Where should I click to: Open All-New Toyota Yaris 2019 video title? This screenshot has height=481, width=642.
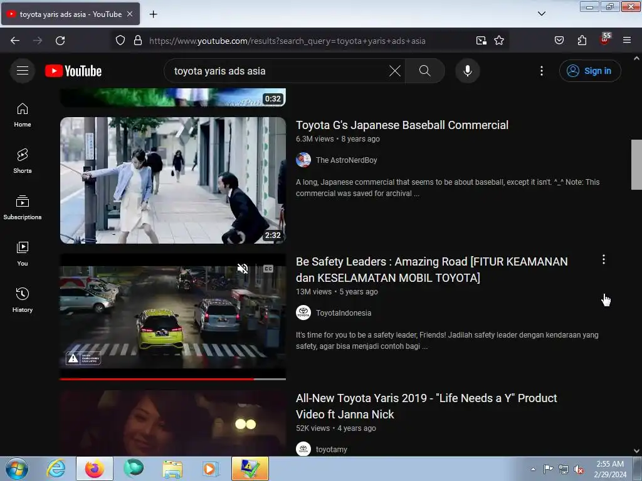tap(426, 406)
